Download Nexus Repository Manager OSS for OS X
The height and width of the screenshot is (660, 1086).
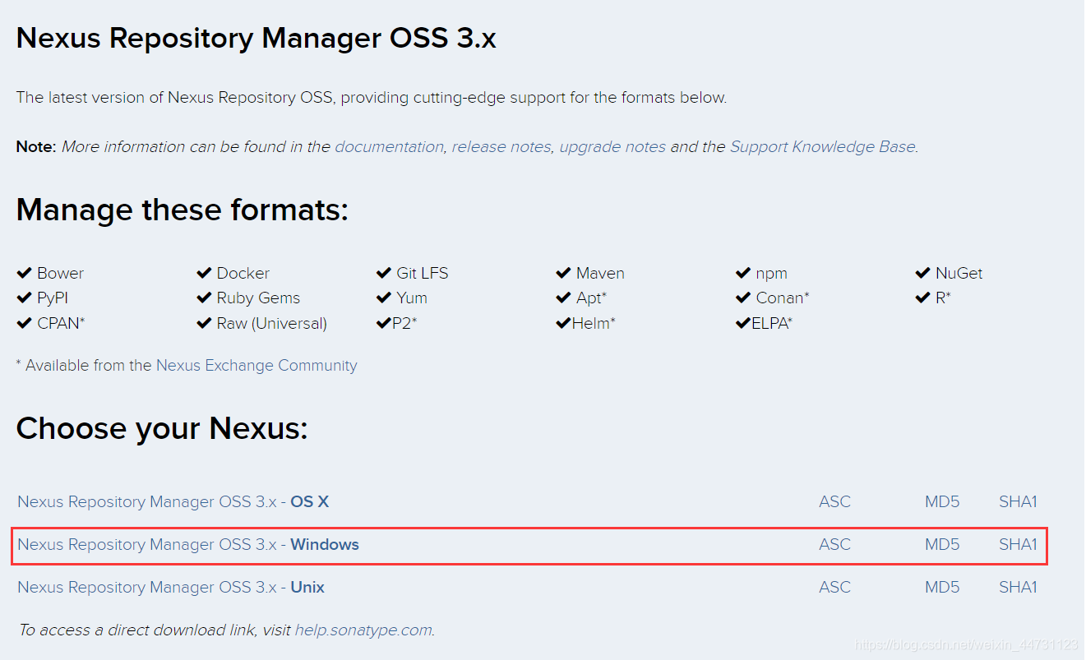click(173, 501)
